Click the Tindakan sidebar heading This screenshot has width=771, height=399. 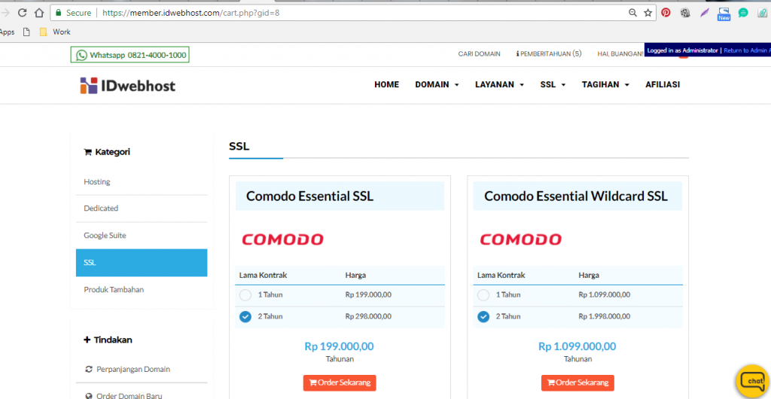click(x=108, y=340)
